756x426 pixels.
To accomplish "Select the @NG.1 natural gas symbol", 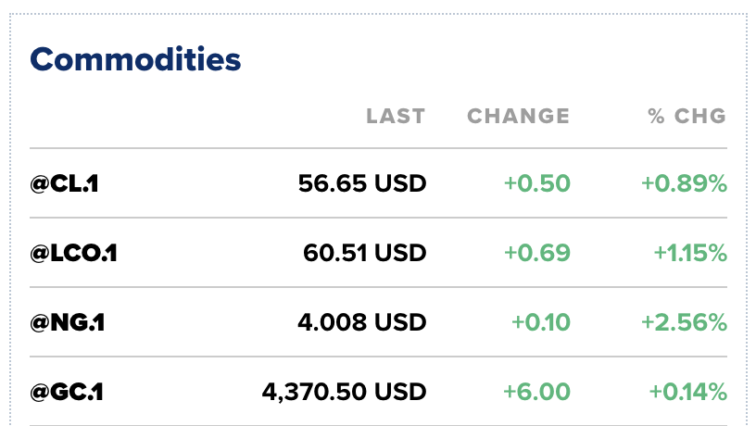I will 66,322.
